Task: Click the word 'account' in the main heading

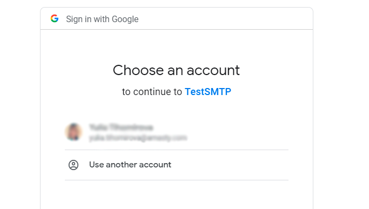Action: [x=213, y=70]
